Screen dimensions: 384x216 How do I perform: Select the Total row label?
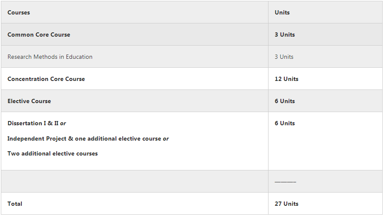15,204
